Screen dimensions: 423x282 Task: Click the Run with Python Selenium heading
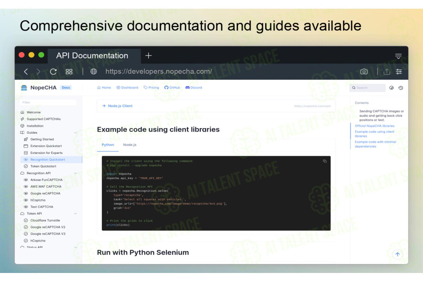tap(143, 252)
